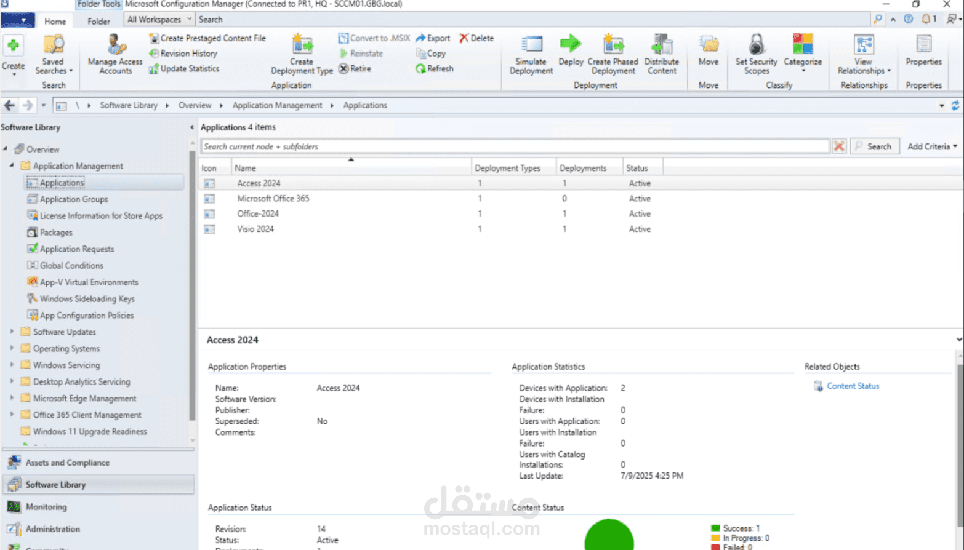Click the refresh icon beside the address bar
This screenshot has width=964, height=550.
955,105
